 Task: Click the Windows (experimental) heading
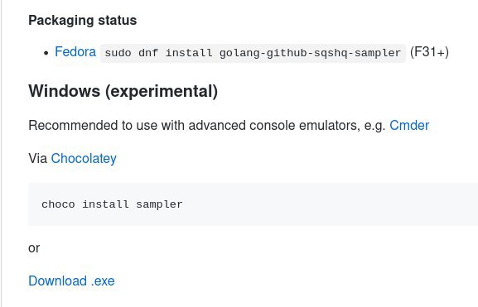point(123,91)
